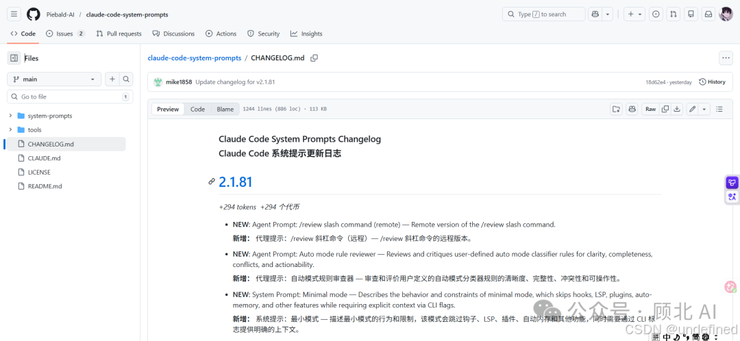This screenshot has width=740, height=341.
Task: Switch to the Security tab
Action: tap(264, 34)
